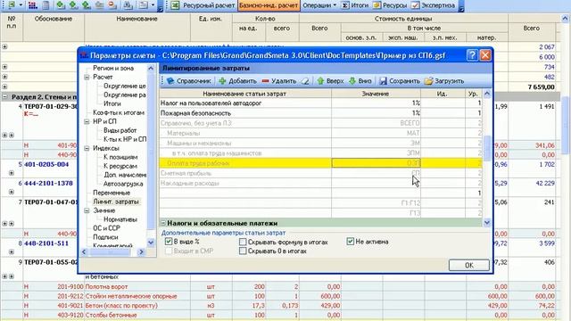The width and height of the screenshot is (571, 321).
Task: Open the Операции dropdown menu
Action: coord(319,5)
